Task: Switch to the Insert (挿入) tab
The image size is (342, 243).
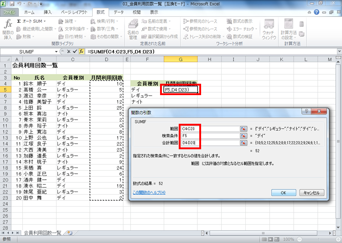Action: [47, 12]
